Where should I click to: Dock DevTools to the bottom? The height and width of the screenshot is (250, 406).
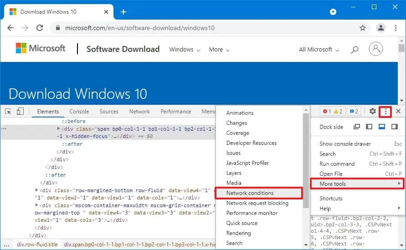click(x=382, y=127)
